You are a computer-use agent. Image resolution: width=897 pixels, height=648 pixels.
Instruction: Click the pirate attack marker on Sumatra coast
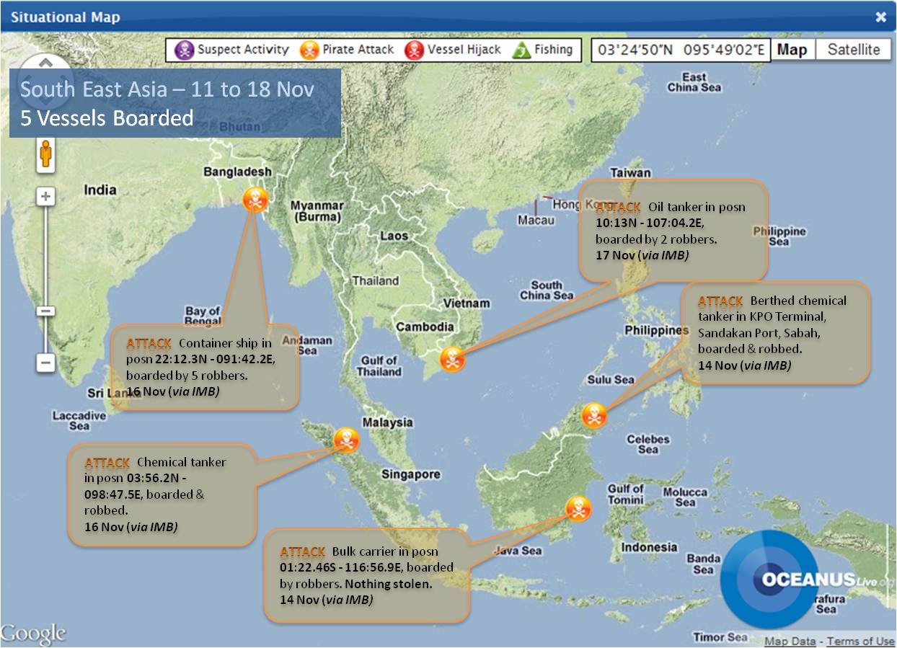[x=346, y=439]
